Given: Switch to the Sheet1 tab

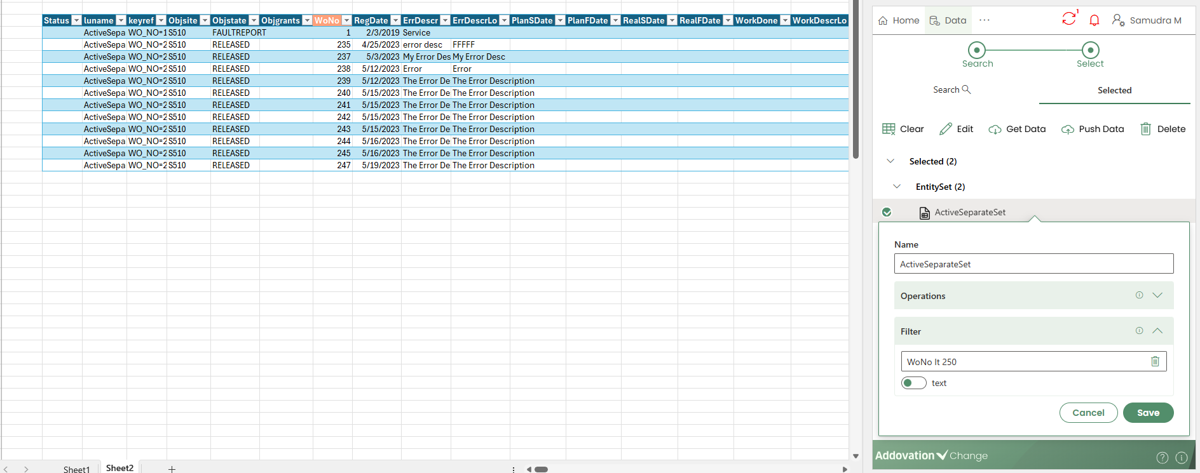Looking at the screenshot, I should pyautogui.click(x=76, y=469).
